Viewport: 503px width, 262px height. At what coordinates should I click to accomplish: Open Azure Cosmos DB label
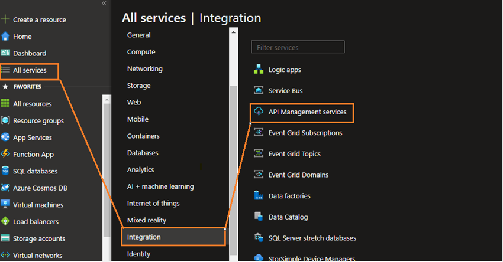tap(40, 188)
